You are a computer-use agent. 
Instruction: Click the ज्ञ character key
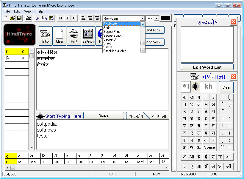184,147
